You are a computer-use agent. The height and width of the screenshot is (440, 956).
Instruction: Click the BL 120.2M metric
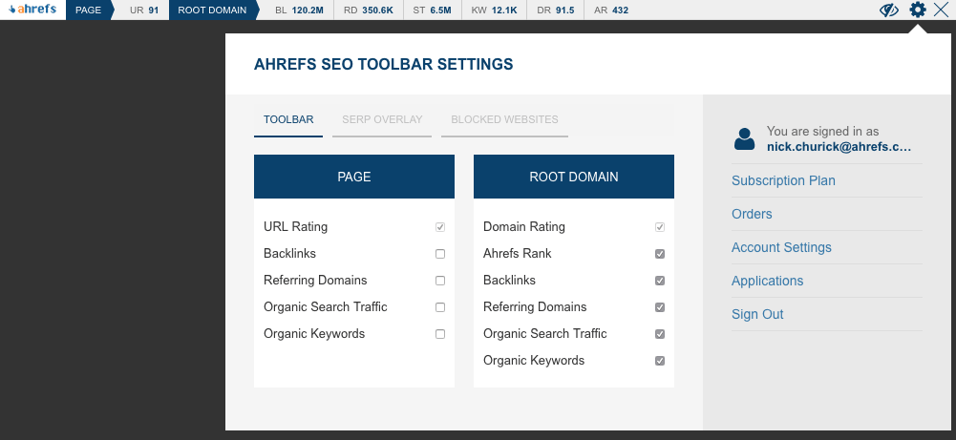(x=299, y=10)
